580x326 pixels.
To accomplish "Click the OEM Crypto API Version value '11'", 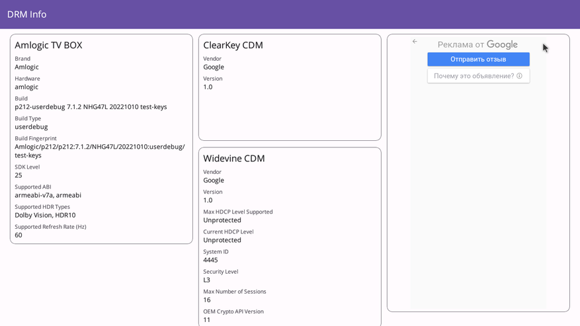I will coord(206,320).
